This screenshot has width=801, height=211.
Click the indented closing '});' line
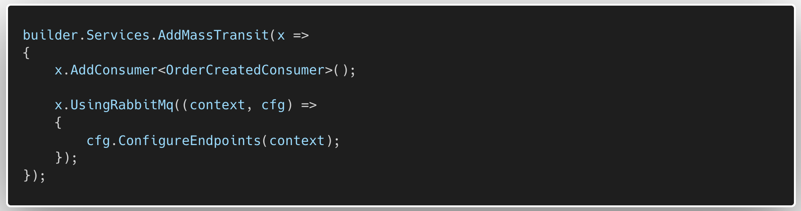66,158
